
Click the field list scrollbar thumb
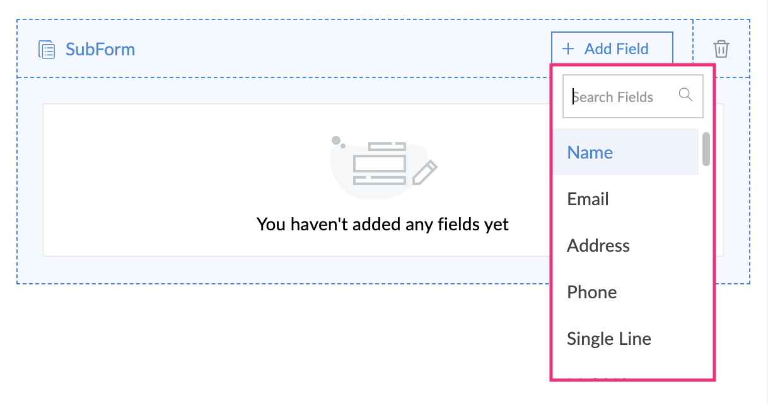tap(706, 149)
